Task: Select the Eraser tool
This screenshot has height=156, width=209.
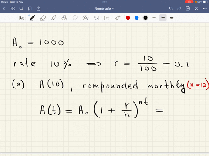Action: pyautogui.click(x=43, y=18)
